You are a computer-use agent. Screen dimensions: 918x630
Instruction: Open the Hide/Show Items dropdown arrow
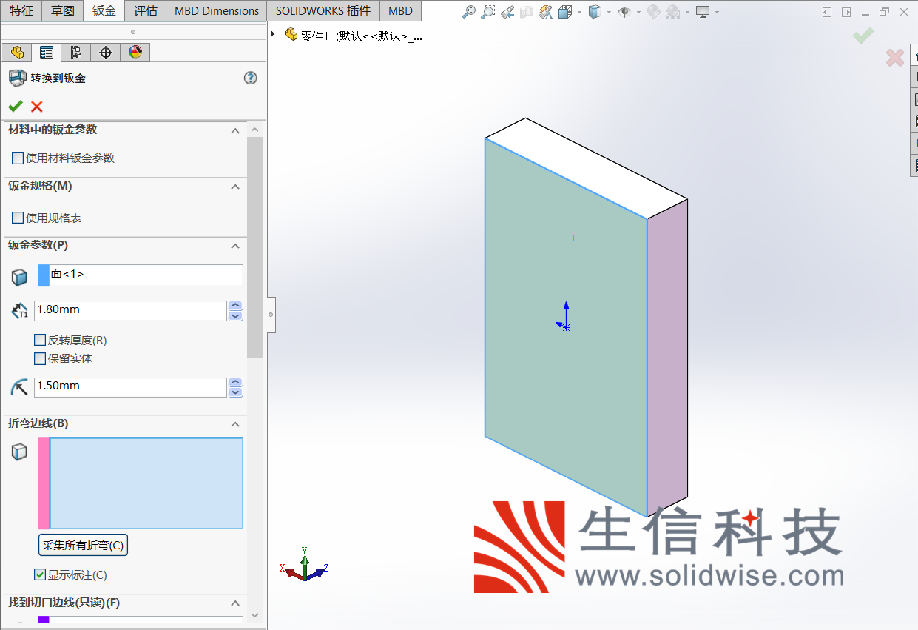(638, 12)
